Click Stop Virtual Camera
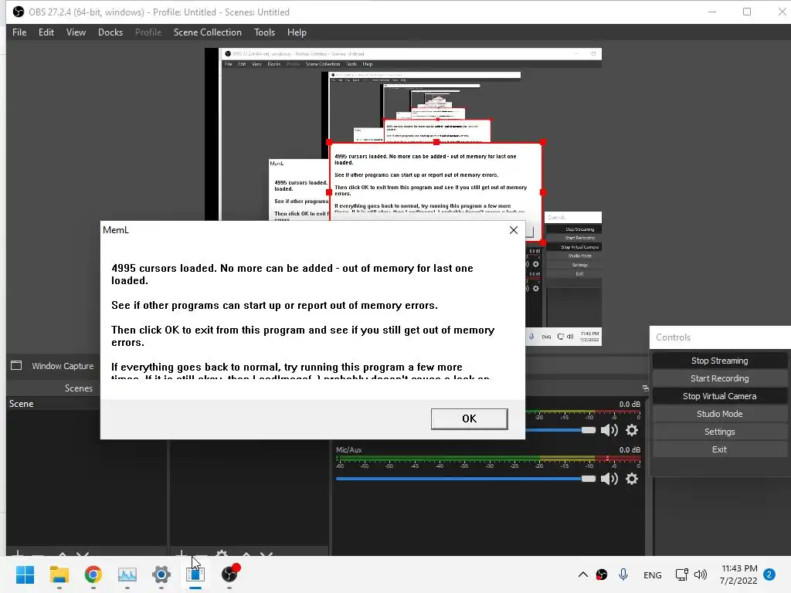791x593 pixels. (x=719, y=396)
